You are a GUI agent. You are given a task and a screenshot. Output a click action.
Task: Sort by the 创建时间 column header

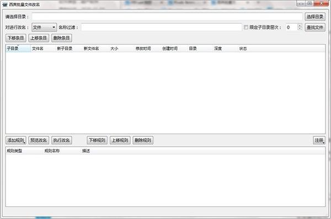coord(174,49)
